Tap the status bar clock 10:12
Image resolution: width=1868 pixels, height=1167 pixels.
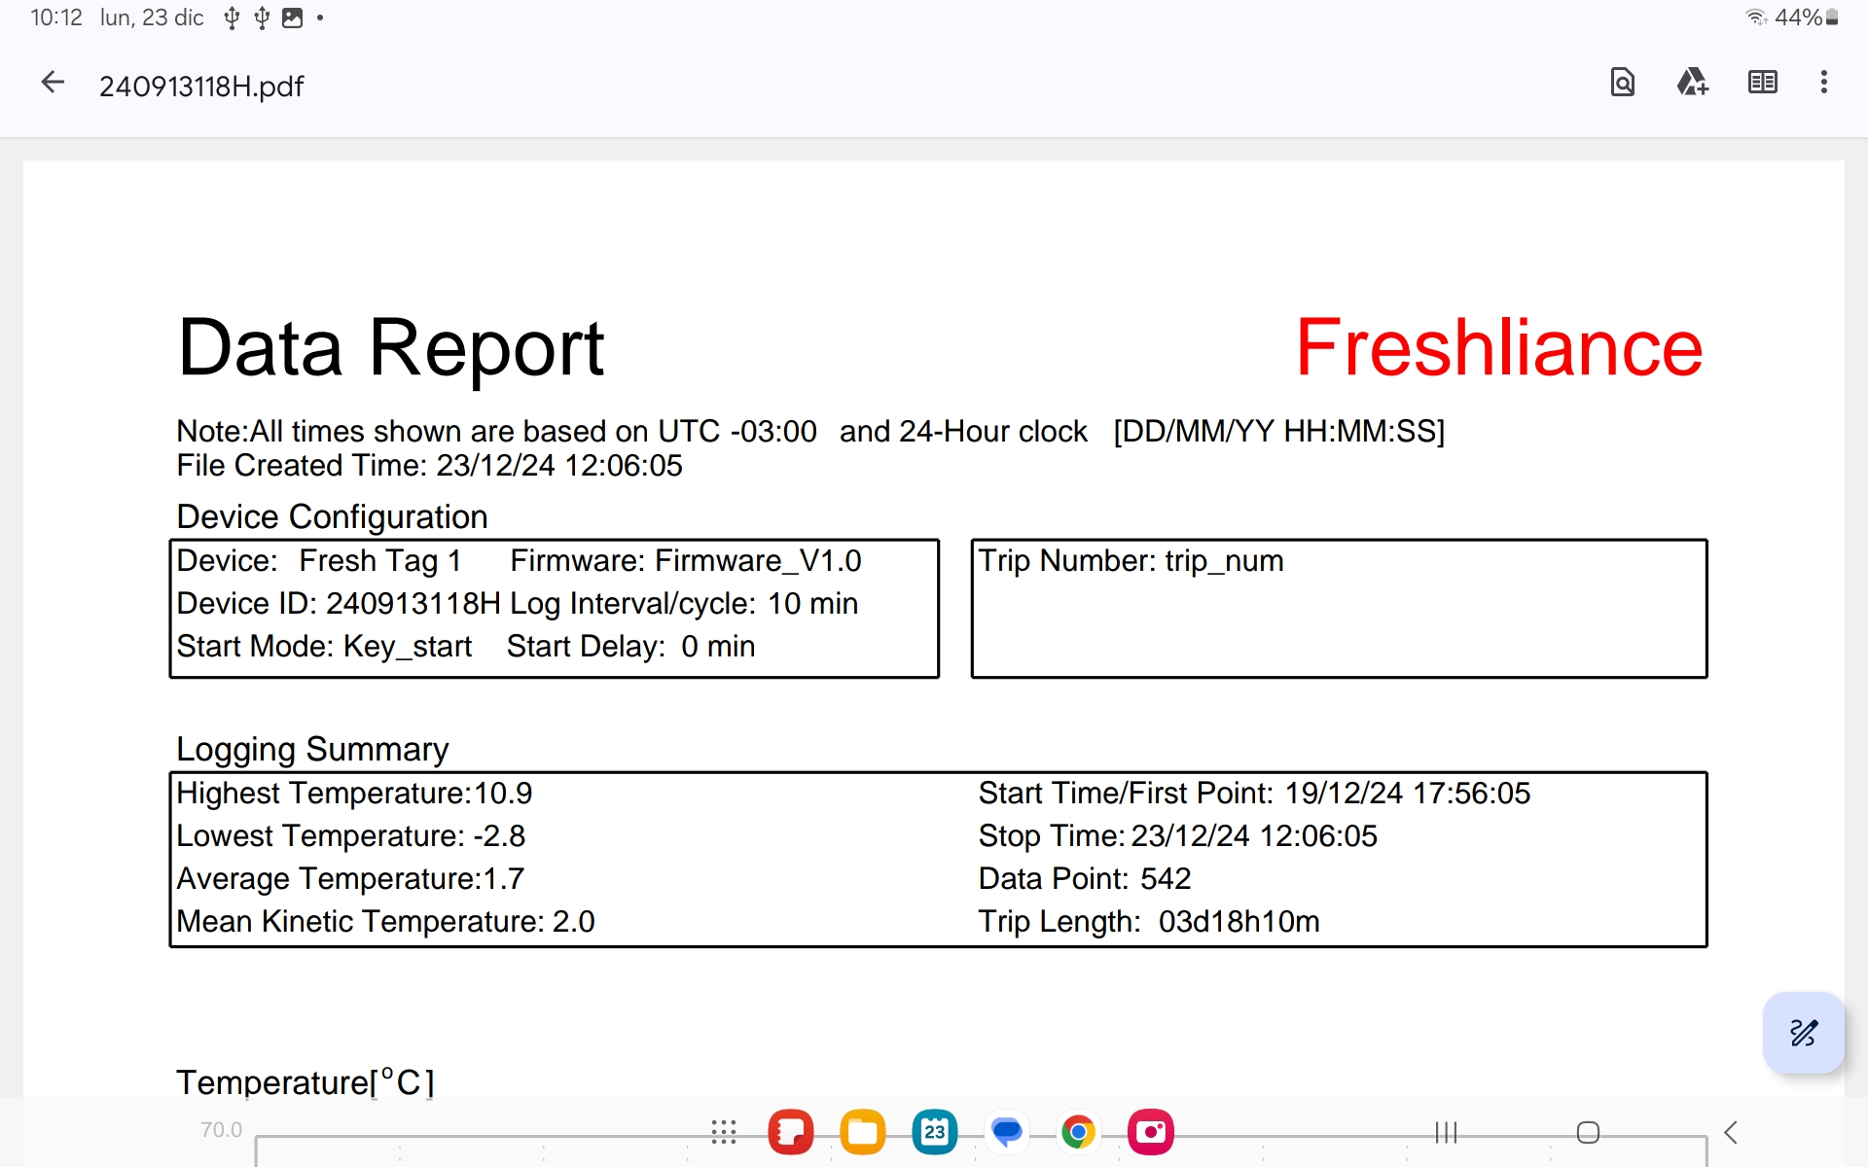[55, 18]
